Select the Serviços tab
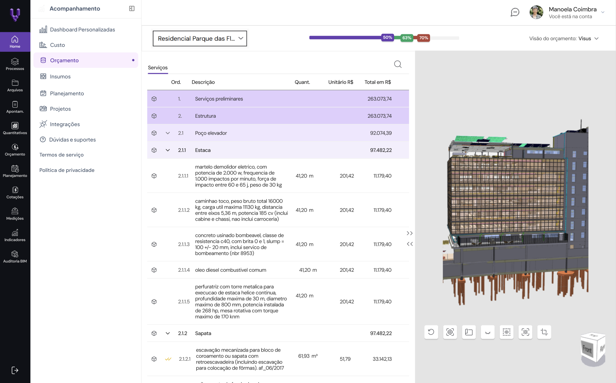Screen dimensions: 616x383 tap(158, 68)
